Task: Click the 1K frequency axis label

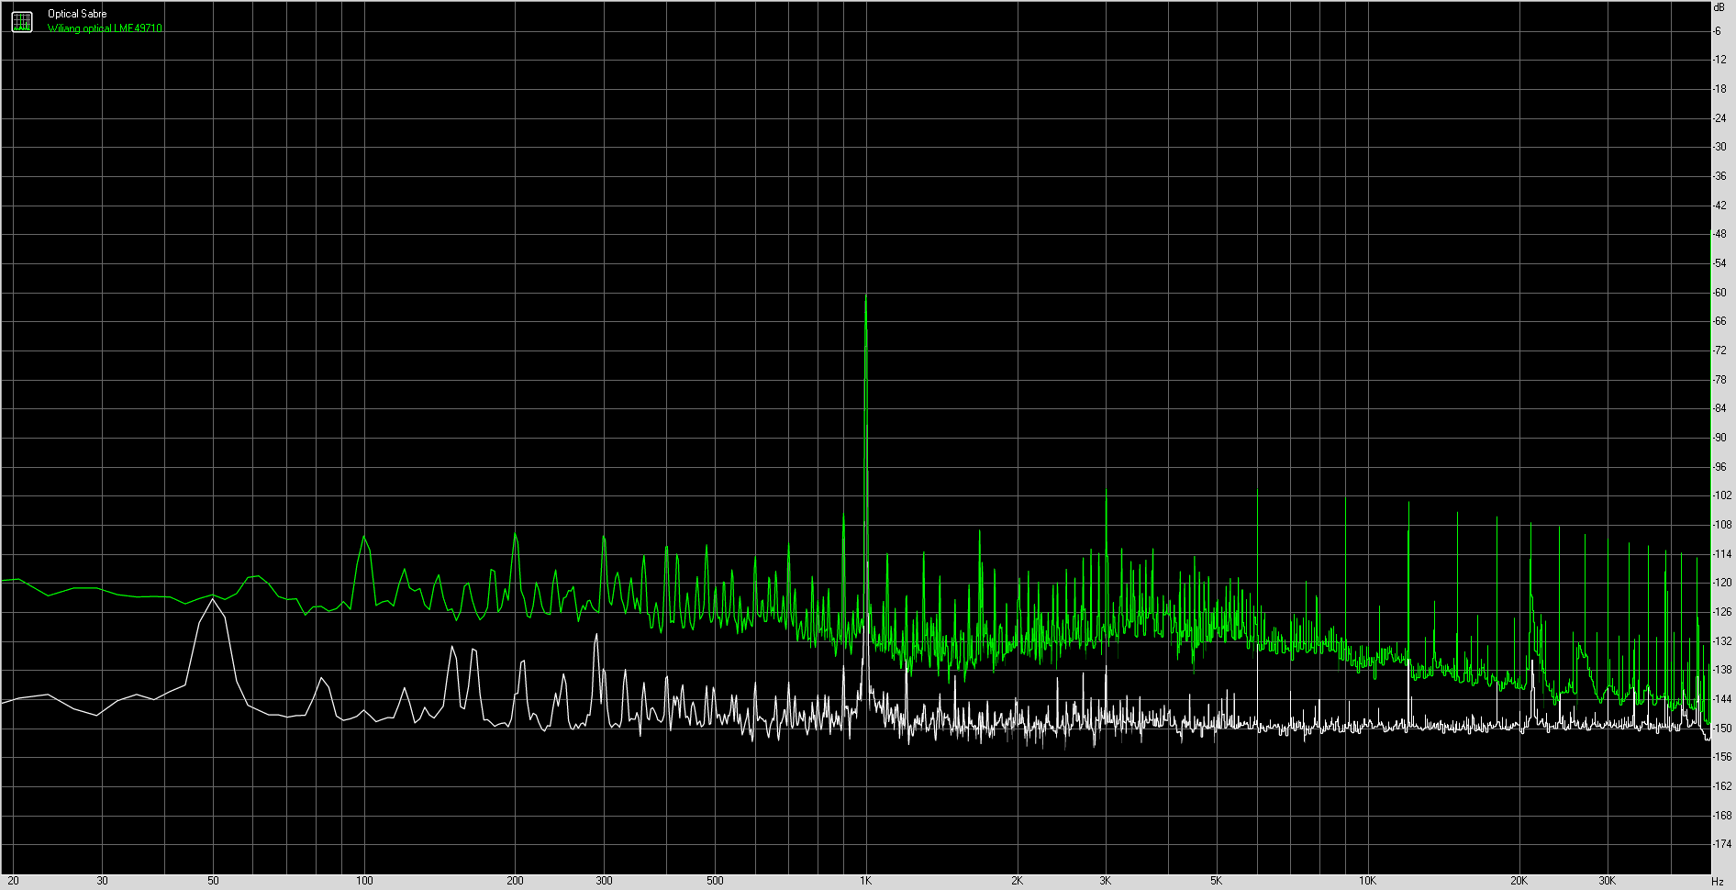Action: tap(865, 881)
